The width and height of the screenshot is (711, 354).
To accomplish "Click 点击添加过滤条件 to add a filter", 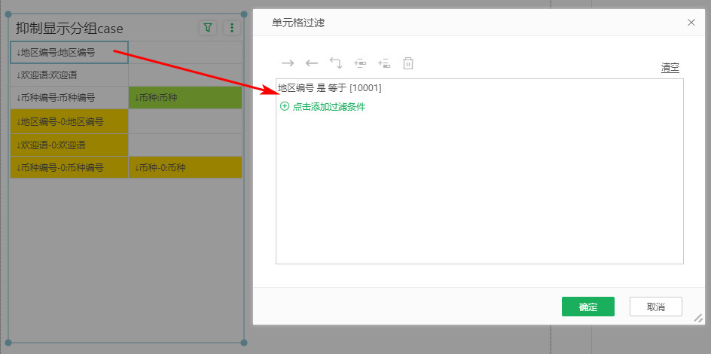I will (328, 107).
